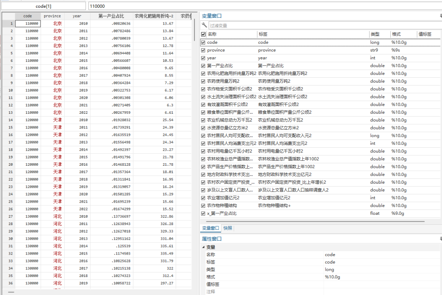Image resolution: width=442 pixels, height=295 pixels.
Task: Click the wrench filter settings icon
Action: coord(204,25)
